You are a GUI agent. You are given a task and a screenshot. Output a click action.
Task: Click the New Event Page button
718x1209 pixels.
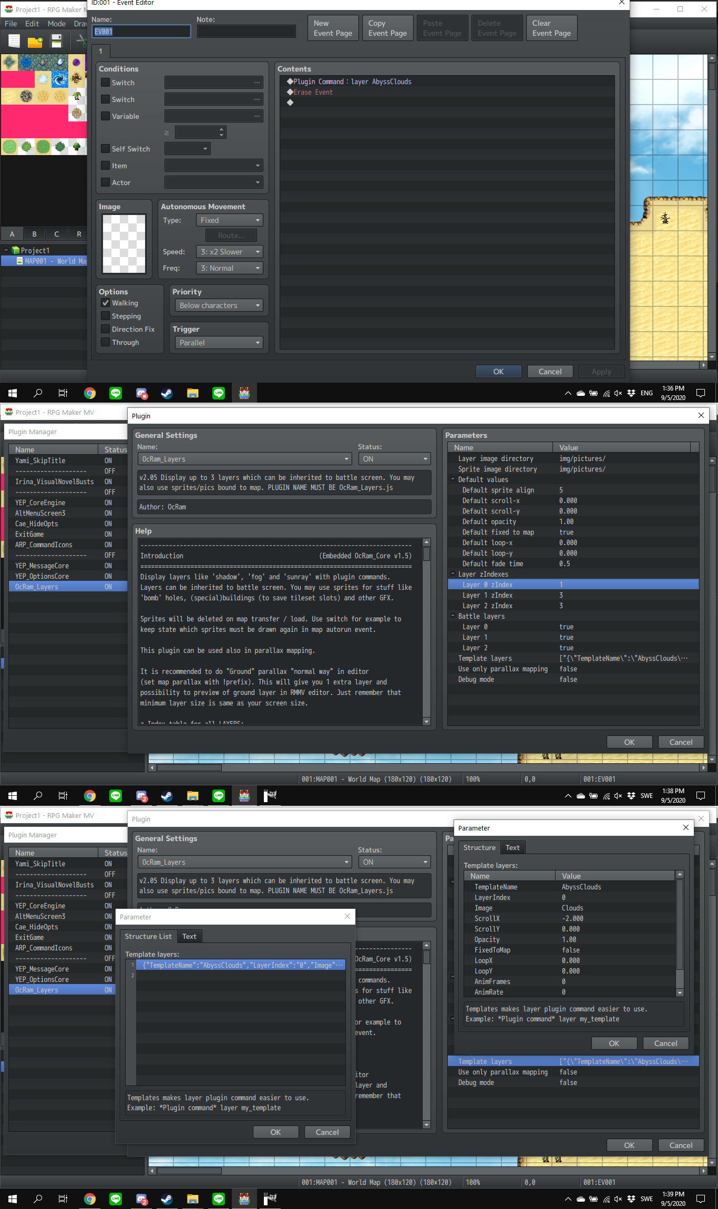pos(333,28)
